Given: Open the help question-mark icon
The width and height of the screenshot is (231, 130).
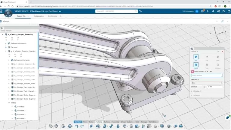Looking at the screenshot, I should pyautogui.click(x=229, y=11).
